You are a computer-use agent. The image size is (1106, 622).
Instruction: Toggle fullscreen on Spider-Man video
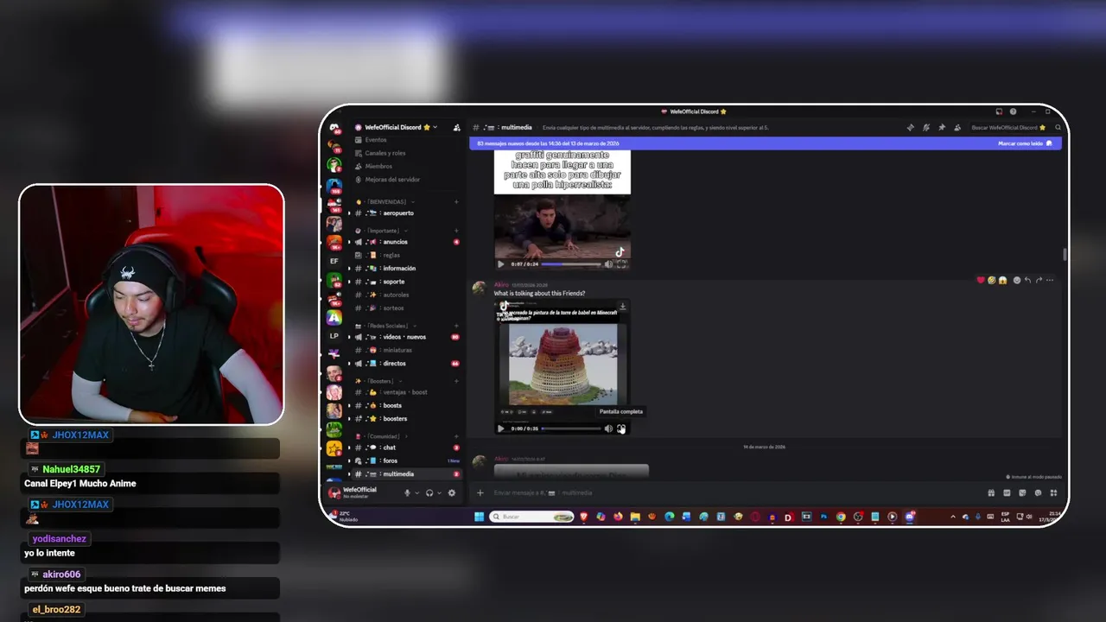click(621, 264)
